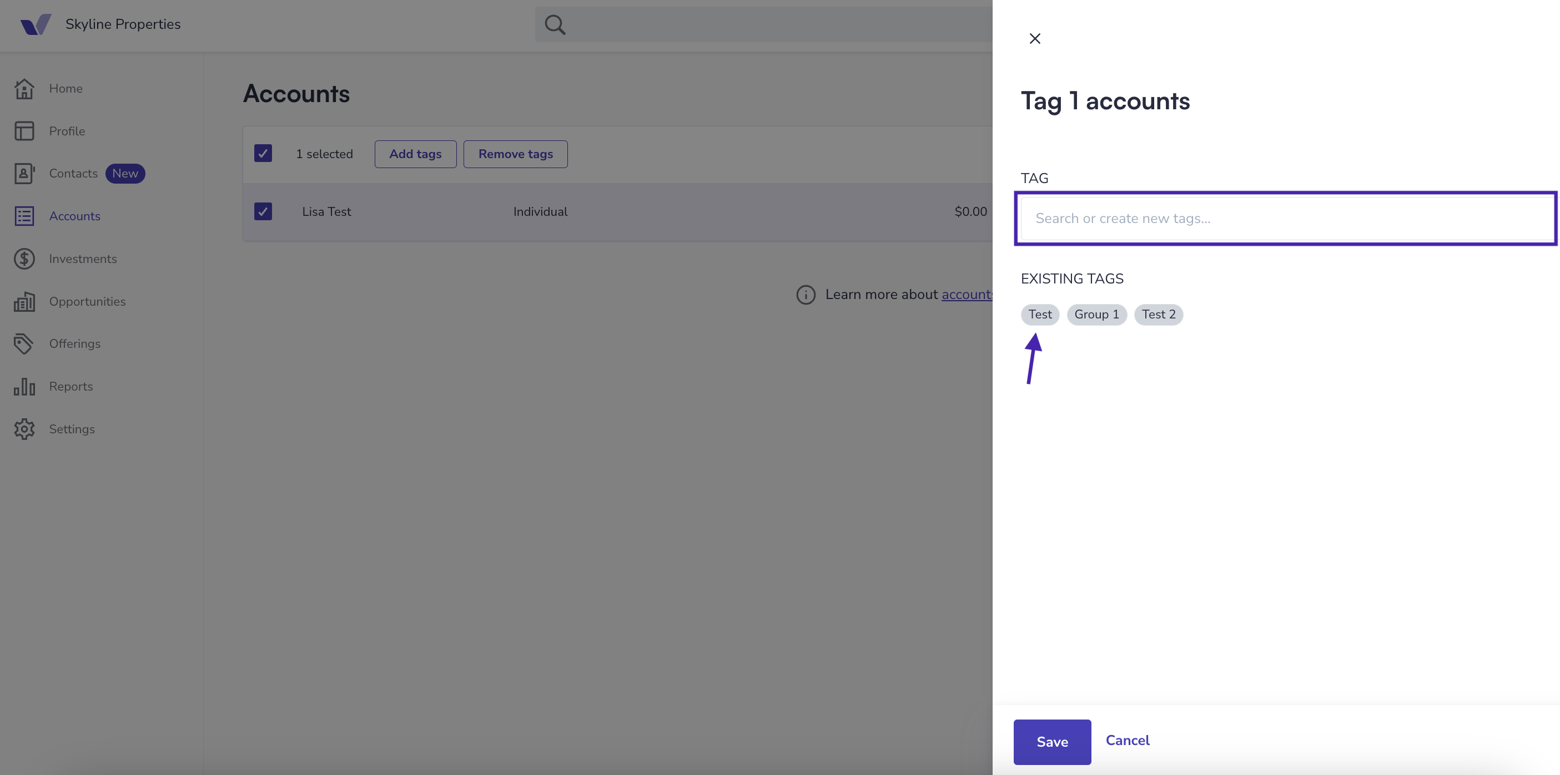View the Reports section

pos(71,387)
